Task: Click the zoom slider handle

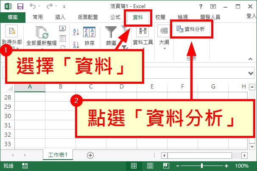Action: pos(202,166)
